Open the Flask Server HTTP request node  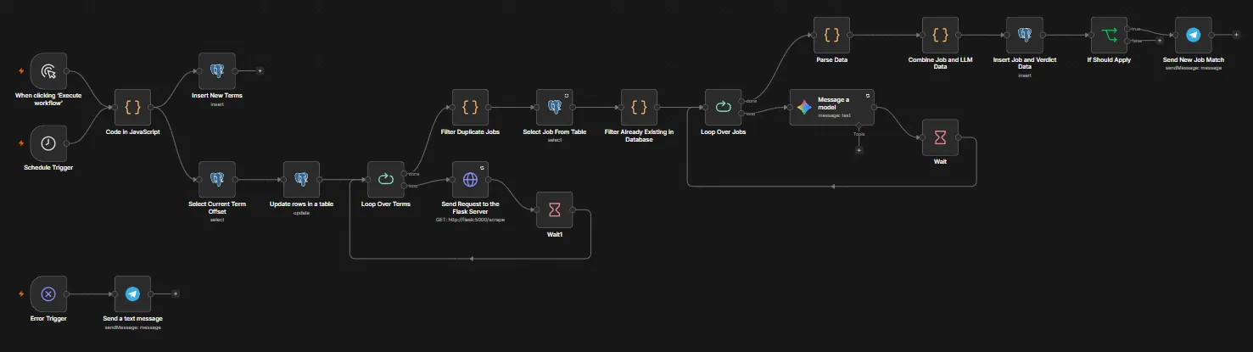[471, 179]
